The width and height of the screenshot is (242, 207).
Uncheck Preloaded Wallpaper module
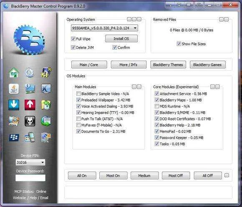tap(78, 100)
